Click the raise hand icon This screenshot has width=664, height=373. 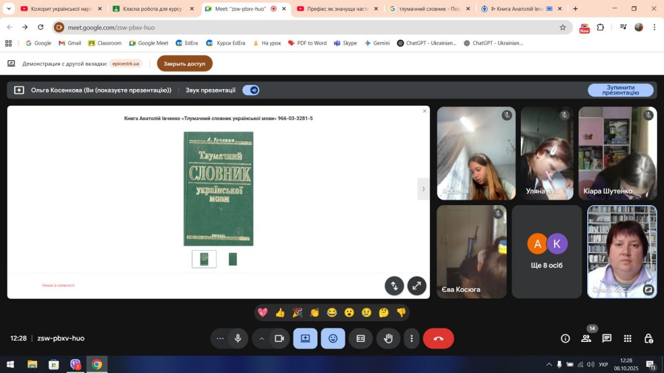388,338
